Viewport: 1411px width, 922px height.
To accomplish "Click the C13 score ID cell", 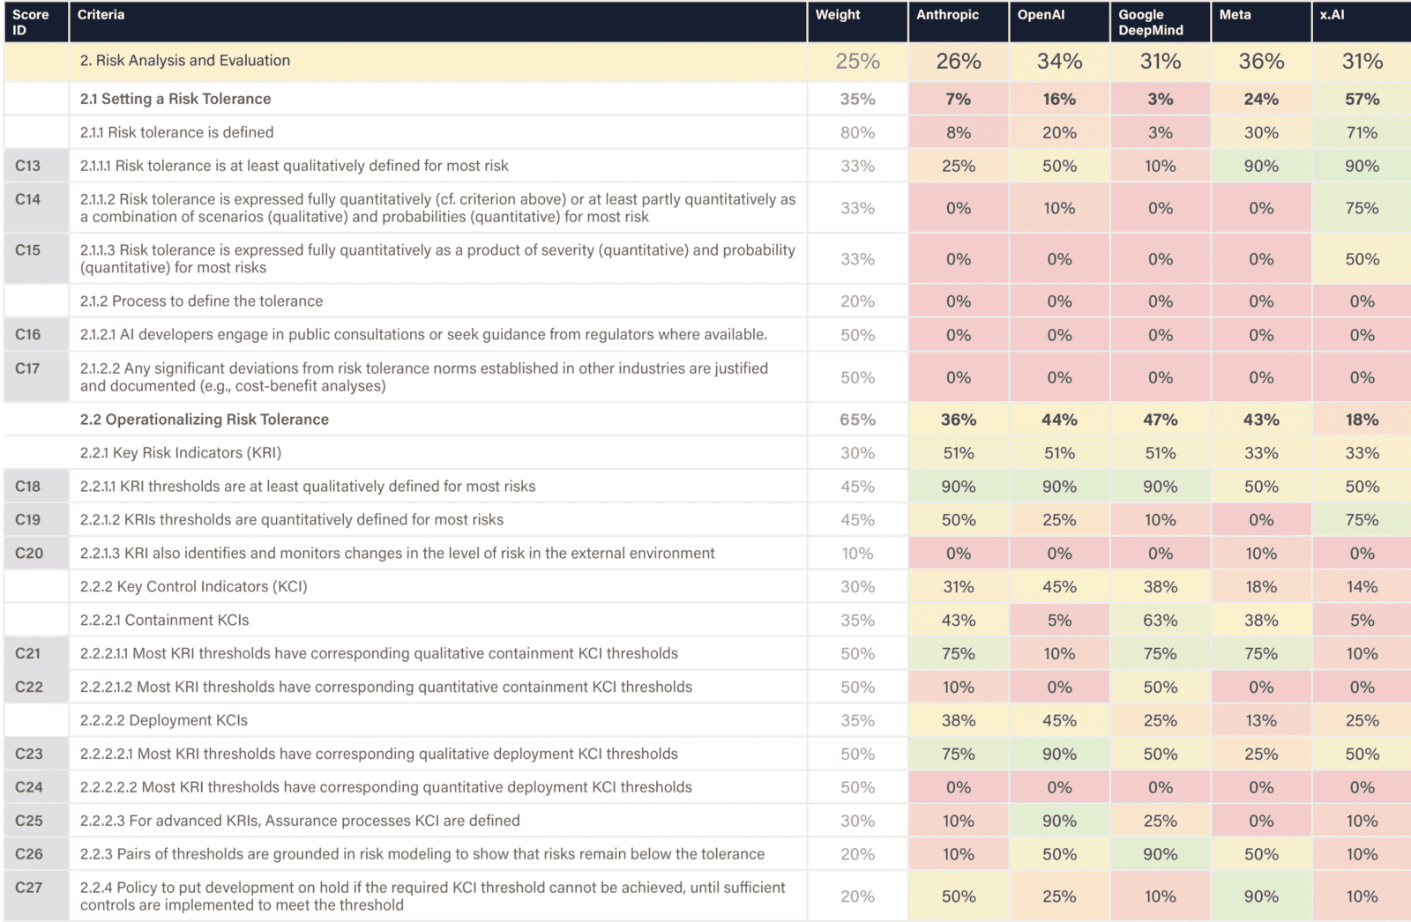I will tap(27, 166).
